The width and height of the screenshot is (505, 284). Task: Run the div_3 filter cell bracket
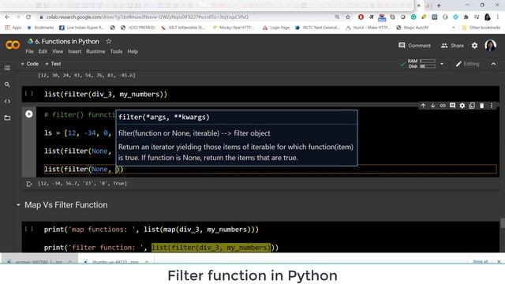[29, 94]
